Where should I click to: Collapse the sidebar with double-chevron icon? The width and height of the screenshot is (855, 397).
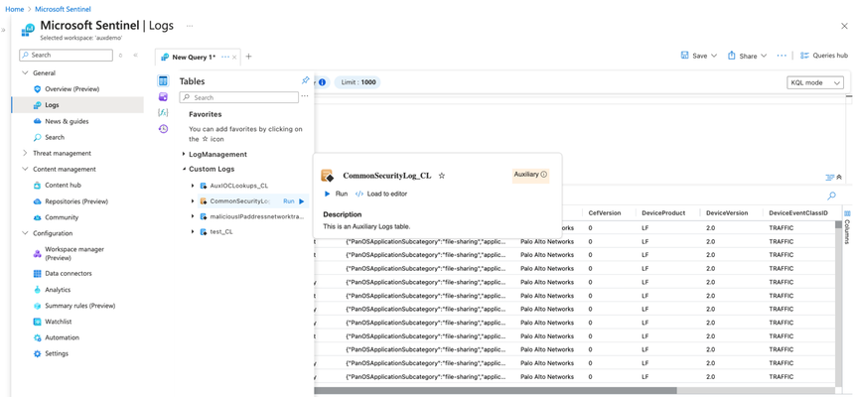(135, 55)
